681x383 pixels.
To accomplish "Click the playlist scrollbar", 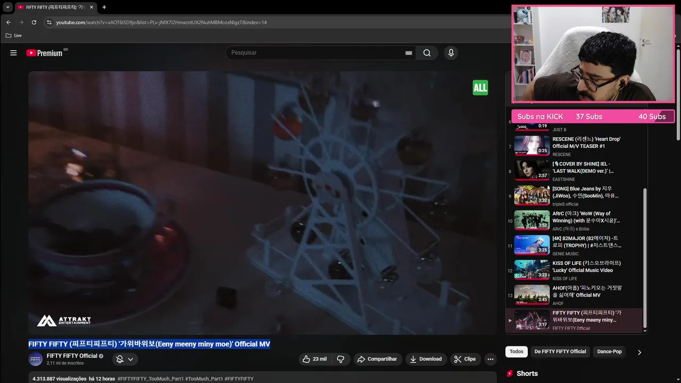I will (x=645, y=258).
